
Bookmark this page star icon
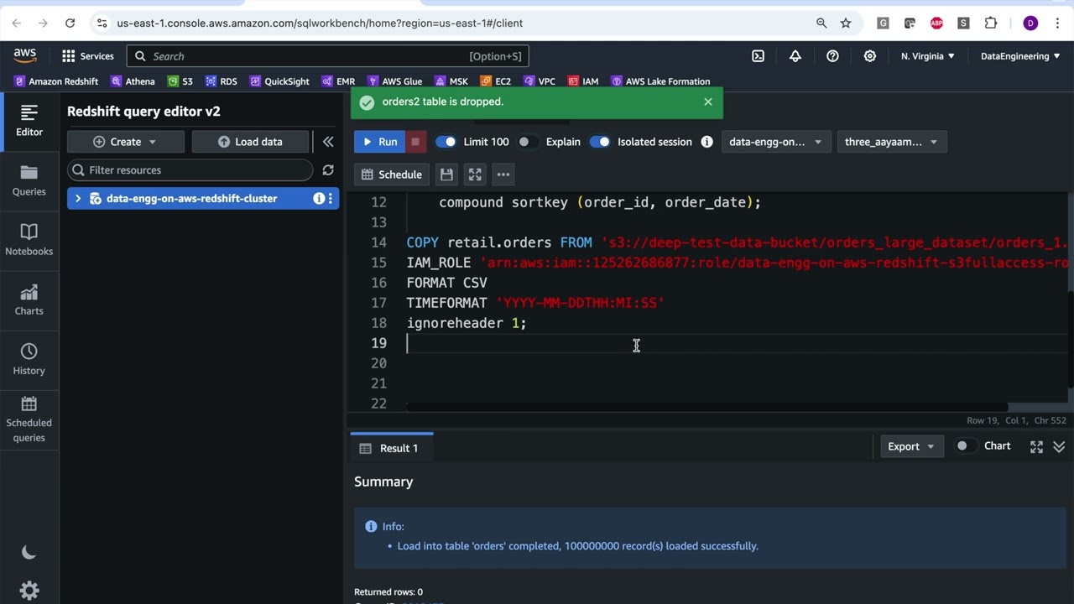pos(846,23)
